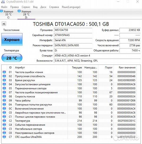142x144 pixels.
Task: Click status orb of attribute 02 row
Action: [x=4, y=76]
